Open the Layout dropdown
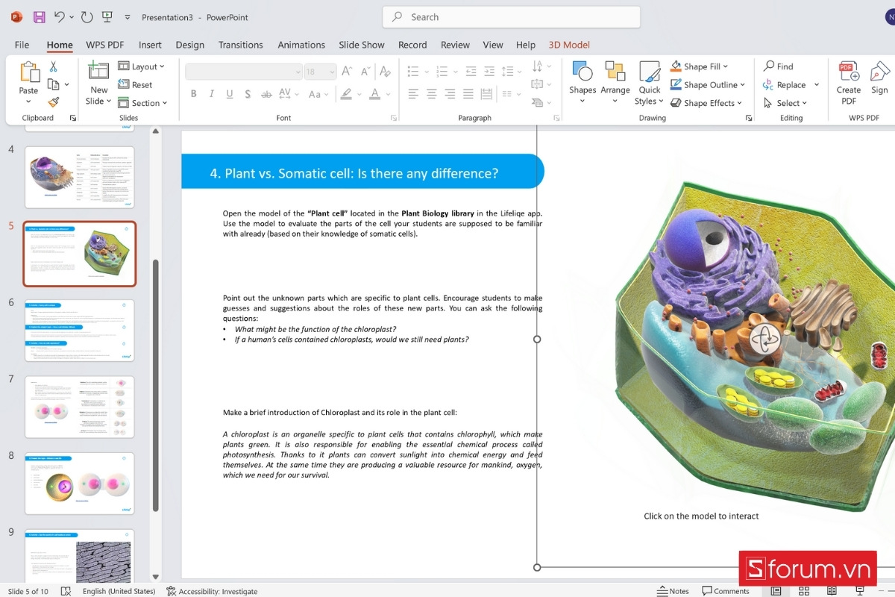This screenshot has height=597, width=895. tap(142, 66)
